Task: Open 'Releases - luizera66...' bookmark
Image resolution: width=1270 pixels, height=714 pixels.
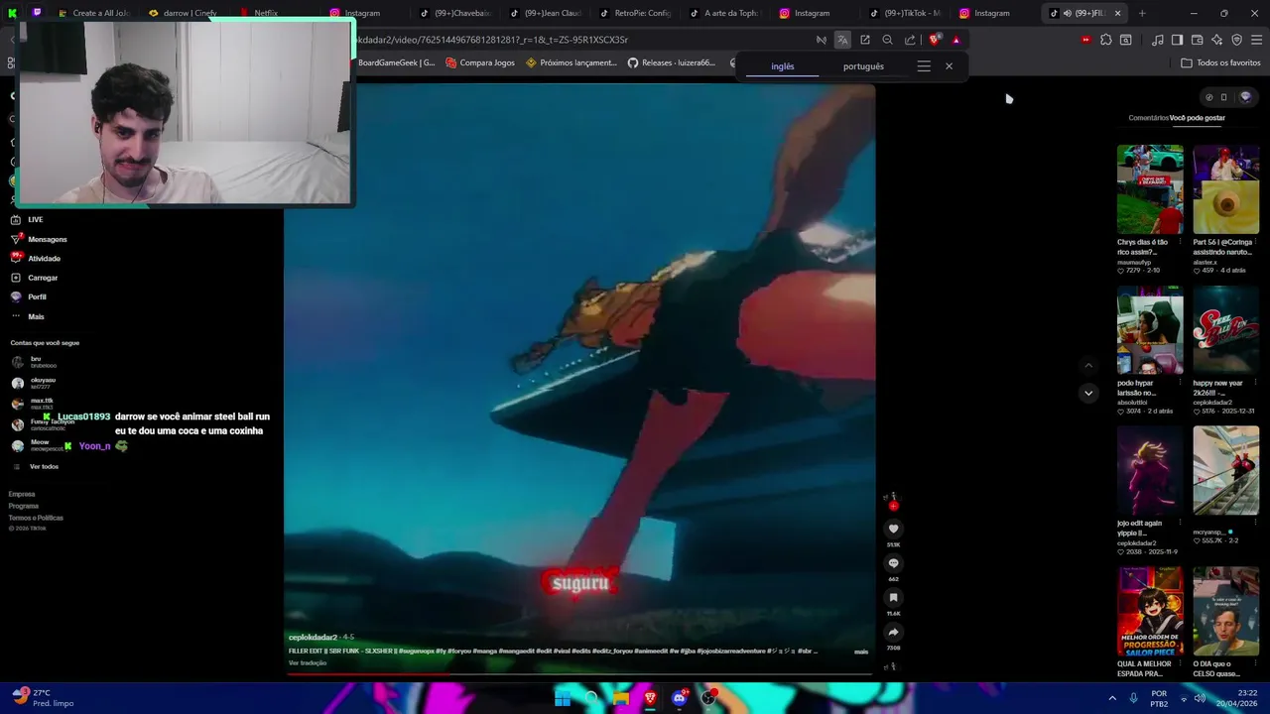Action: click(x=672, y=62)
